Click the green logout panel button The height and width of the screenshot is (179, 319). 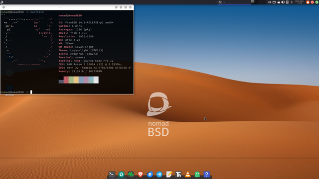[x=317, y=2]
